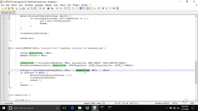Viewport: 198px width, 111px height.
Task: Collapse the lstrcmpiA if-block fold marker
Action: coord(9,18)
